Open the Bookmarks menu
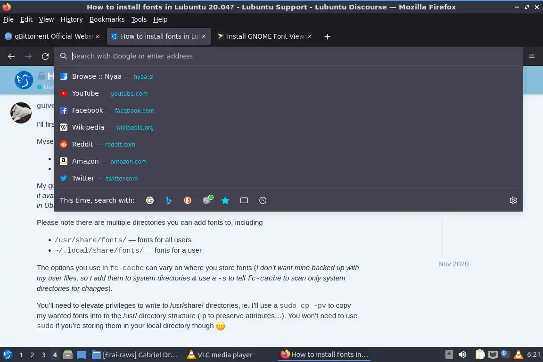543x362 pixels. pos(107,19)
